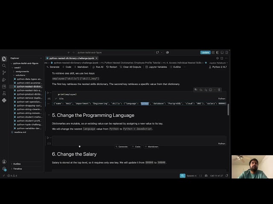Open the Accounts icon in activity bar
The width and height of the screenshot is (273, 204).
[4, 161]
